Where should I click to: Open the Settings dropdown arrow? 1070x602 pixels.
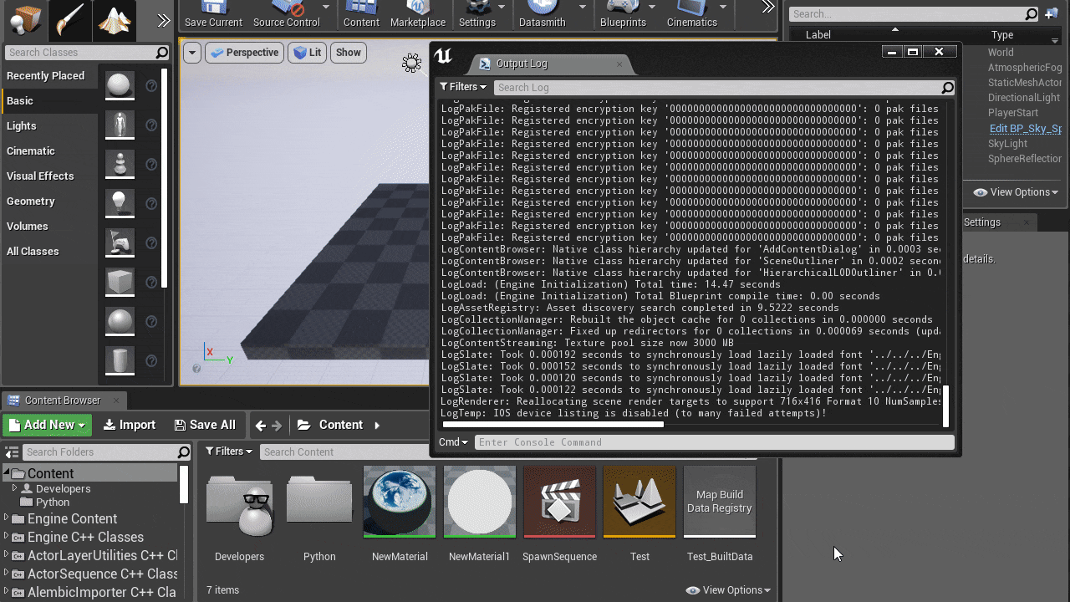[x=503, y=7]
